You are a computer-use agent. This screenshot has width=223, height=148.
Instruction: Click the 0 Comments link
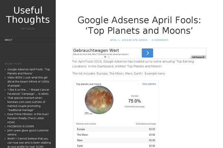(x=160, y=40)
